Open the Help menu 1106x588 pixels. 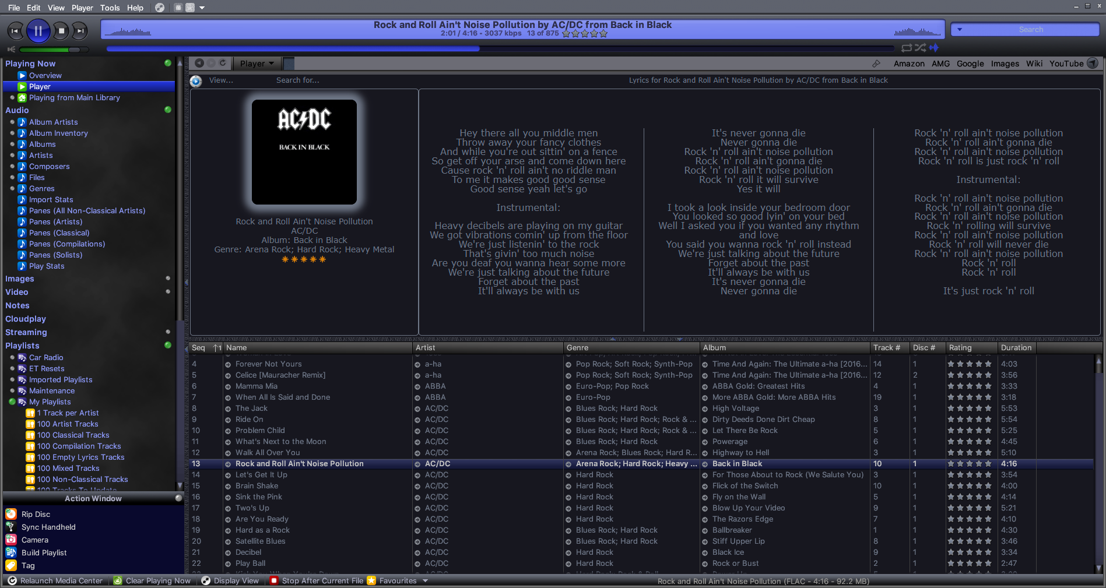tap(135, 8)
